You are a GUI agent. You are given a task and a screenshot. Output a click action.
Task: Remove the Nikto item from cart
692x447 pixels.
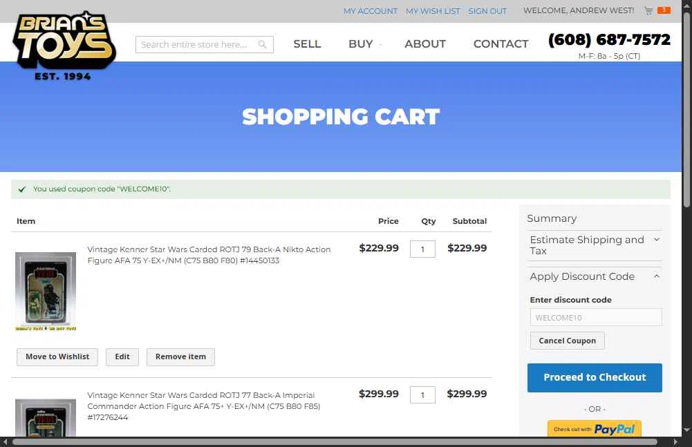point(180,357)
